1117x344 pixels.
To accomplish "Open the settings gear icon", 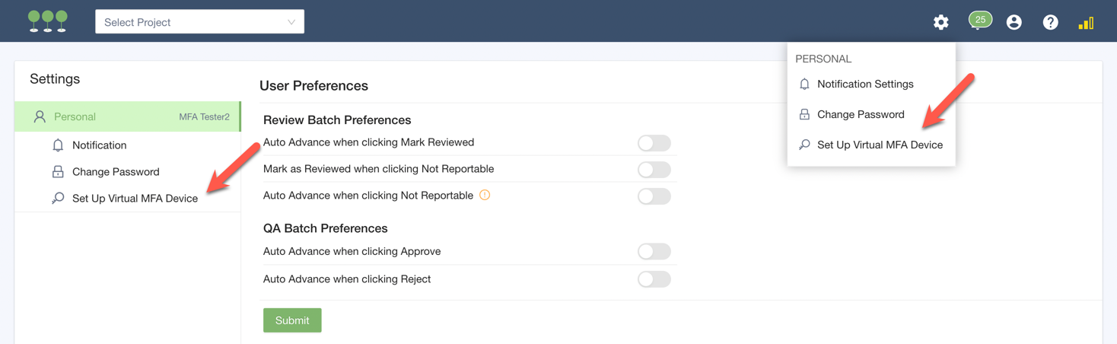I will click(x=940, y=22).
